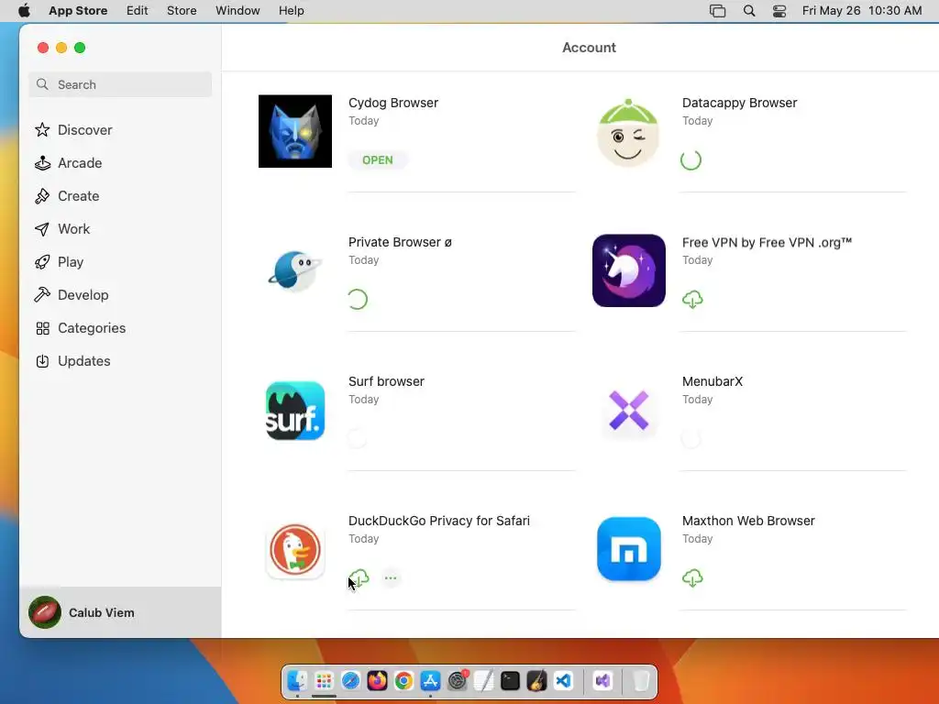Screen dimensions: 939x704
Task: Click the Search field
Action: 120,84
